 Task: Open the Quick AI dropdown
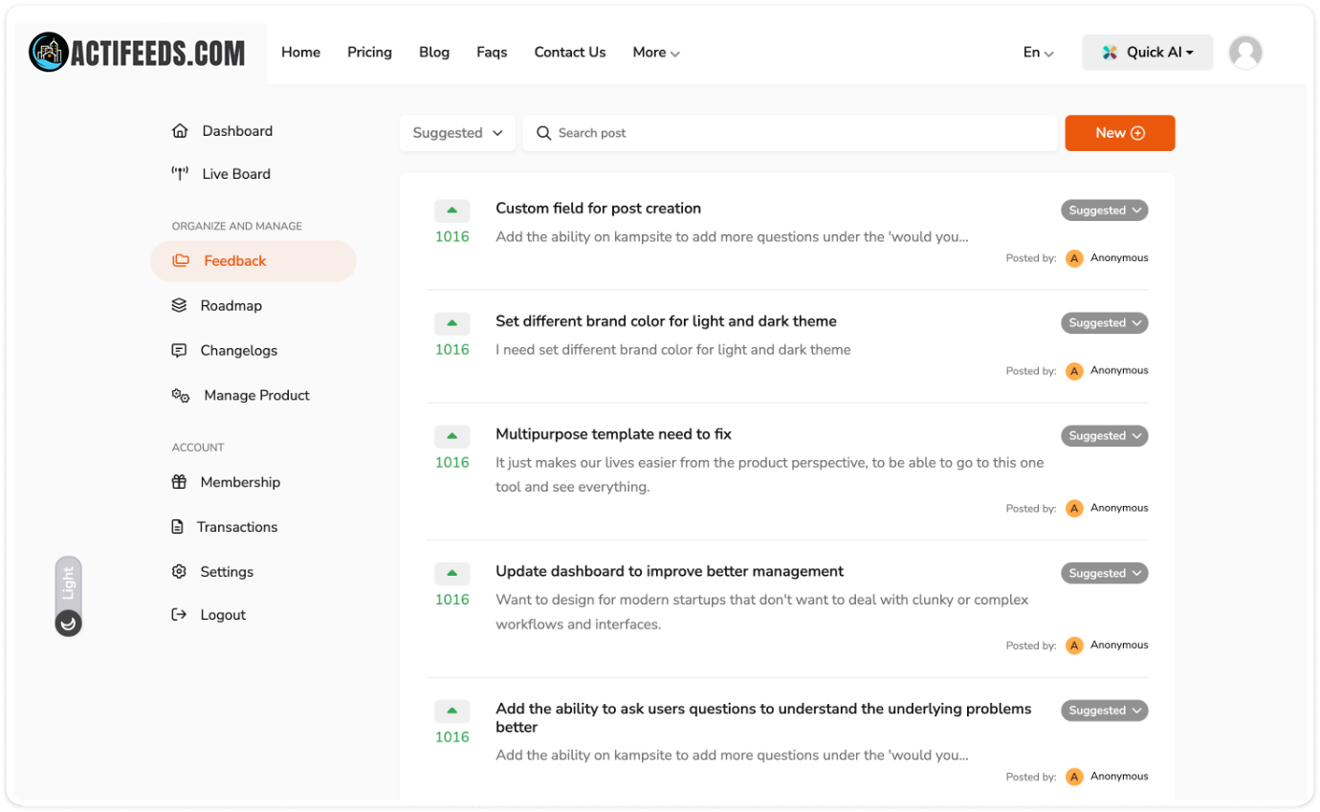tap(1147, 53)
